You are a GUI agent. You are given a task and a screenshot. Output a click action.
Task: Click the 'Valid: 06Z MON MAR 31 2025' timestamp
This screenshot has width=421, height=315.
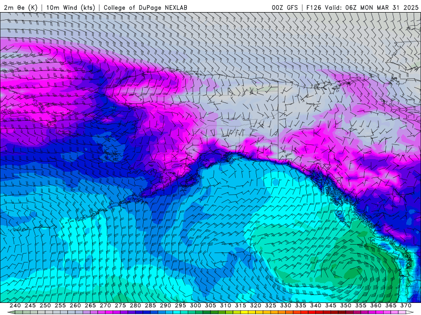point(372,7)
